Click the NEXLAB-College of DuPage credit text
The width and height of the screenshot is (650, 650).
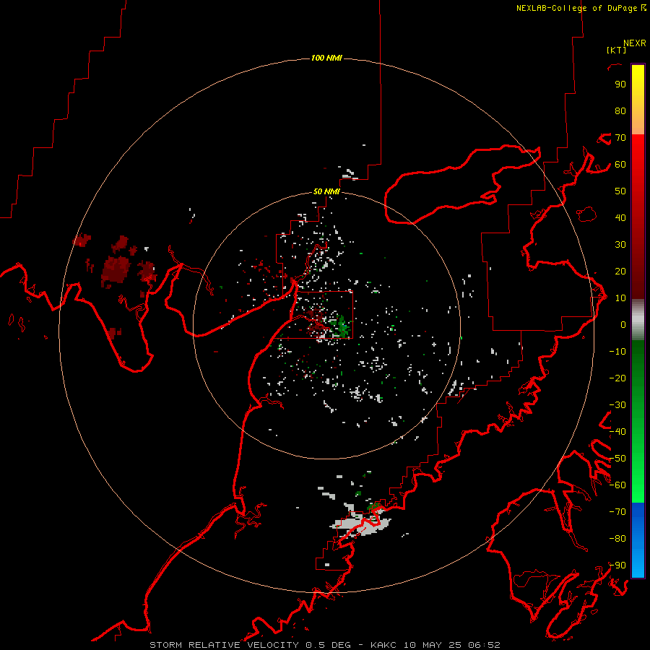click(576, 8)
